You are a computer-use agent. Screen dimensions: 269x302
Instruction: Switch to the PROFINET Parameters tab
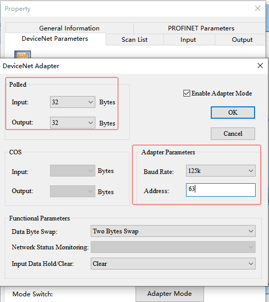pos(201,28)
